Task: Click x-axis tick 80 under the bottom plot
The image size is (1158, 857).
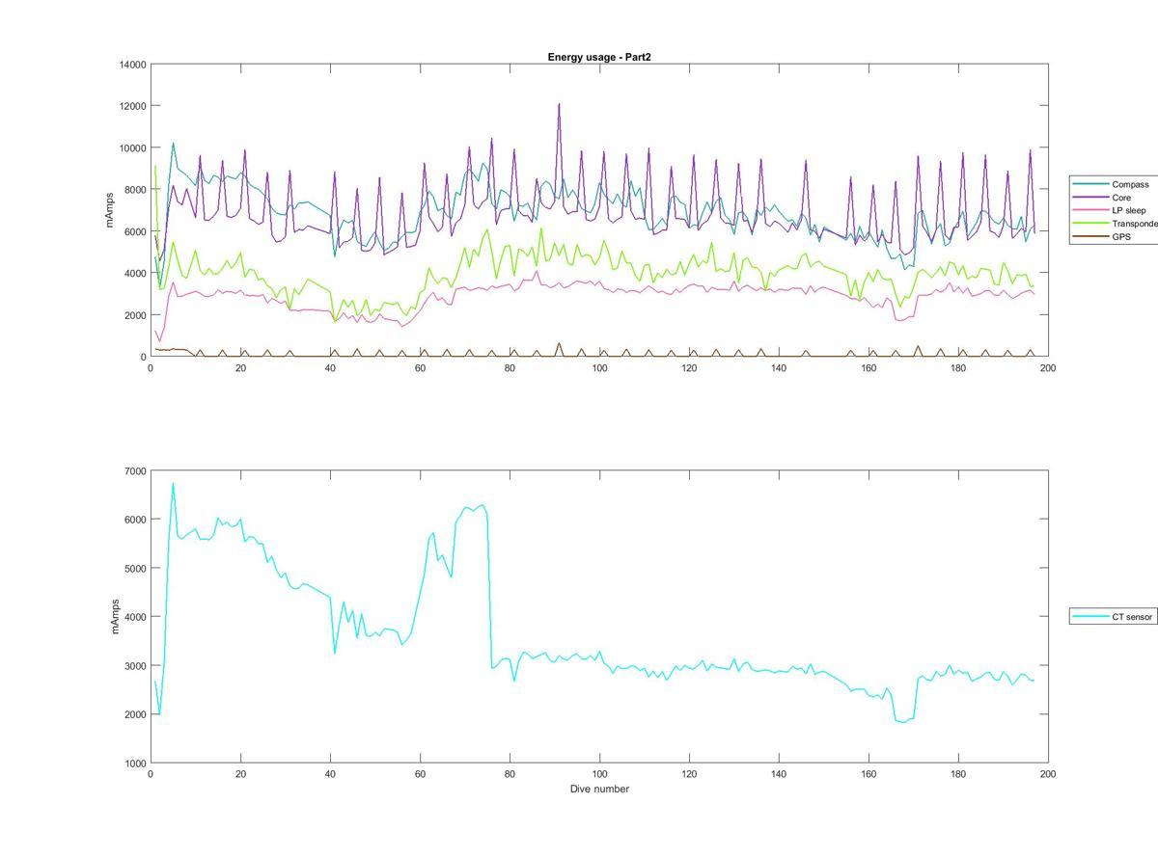Action: [x=510, y=773]
